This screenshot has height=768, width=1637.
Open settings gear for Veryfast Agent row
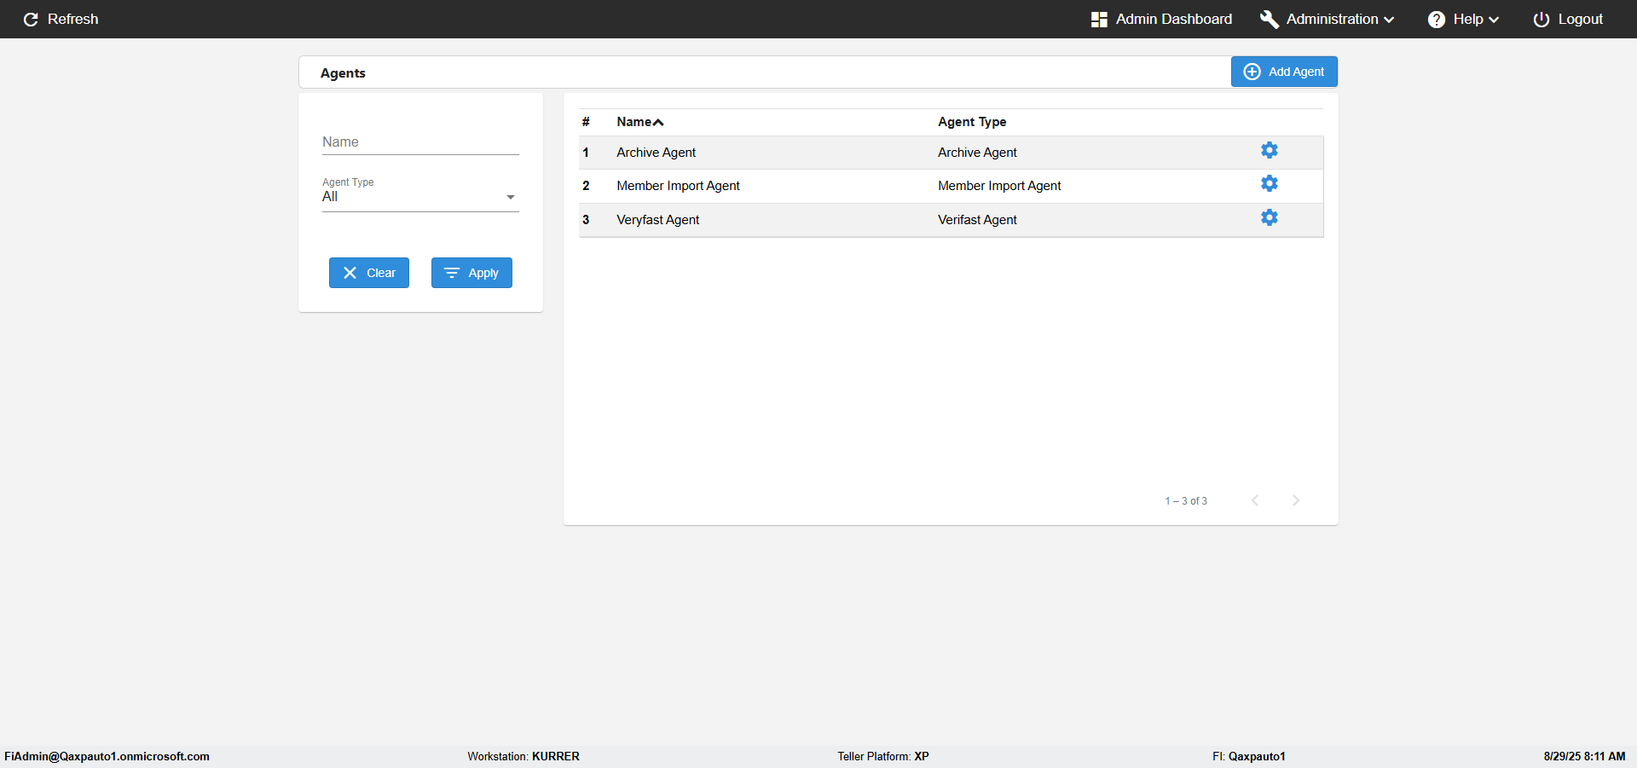[x=1269, y=217]
